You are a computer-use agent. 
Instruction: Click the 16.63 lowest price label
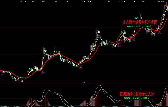pos(20,81)
